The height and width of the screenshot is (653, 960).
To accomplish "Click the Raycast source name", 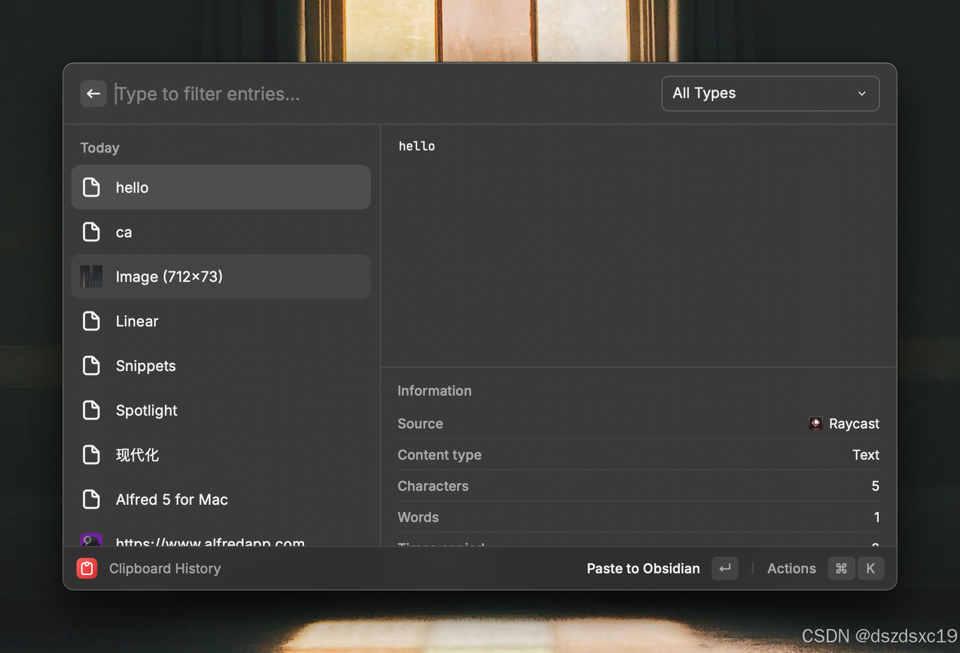I will 854,423.
